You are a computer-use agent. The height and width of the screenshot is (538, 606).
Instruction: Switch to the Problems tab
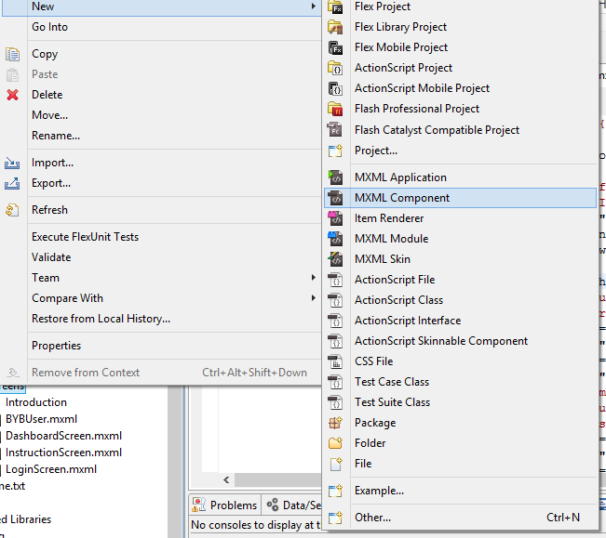point(225,505)
